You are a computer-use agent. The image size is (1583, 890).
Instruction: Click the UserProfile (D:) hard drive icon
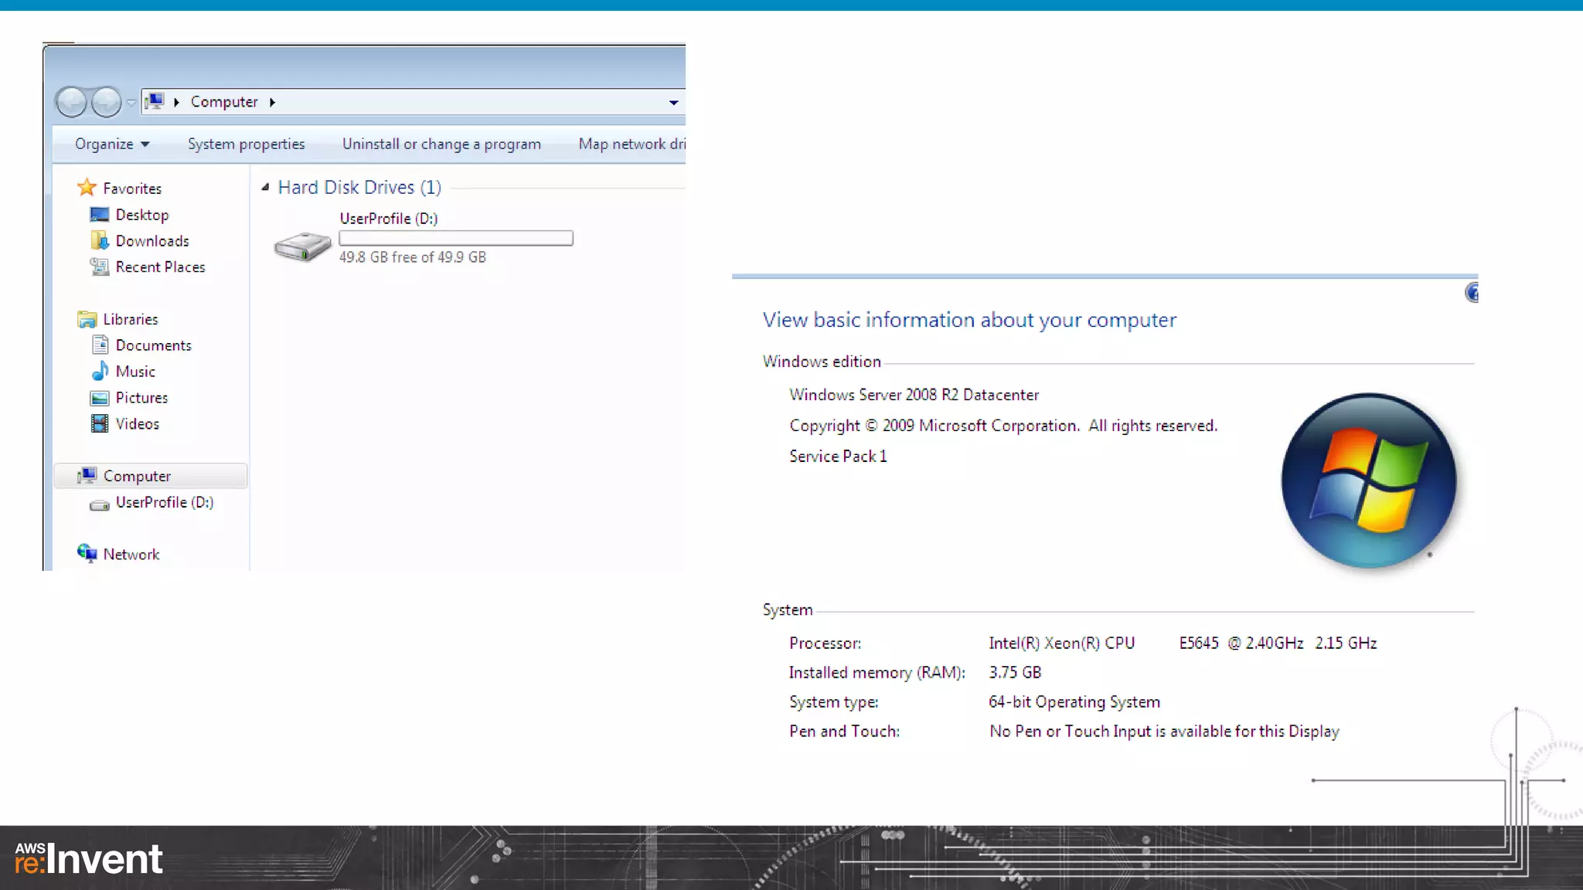point(302,246)
